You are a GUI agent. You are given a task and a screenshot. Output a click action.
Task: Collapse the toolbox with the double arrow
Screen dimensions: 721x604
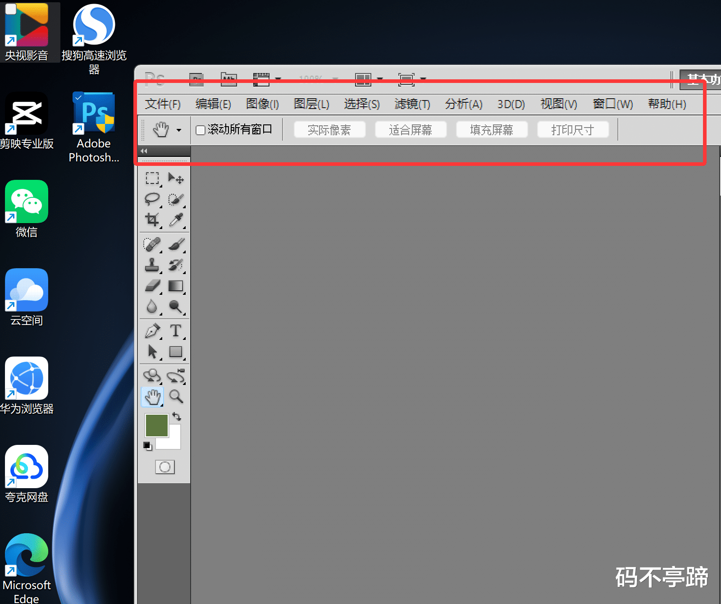pyautogui.click(x=144, y=151)
